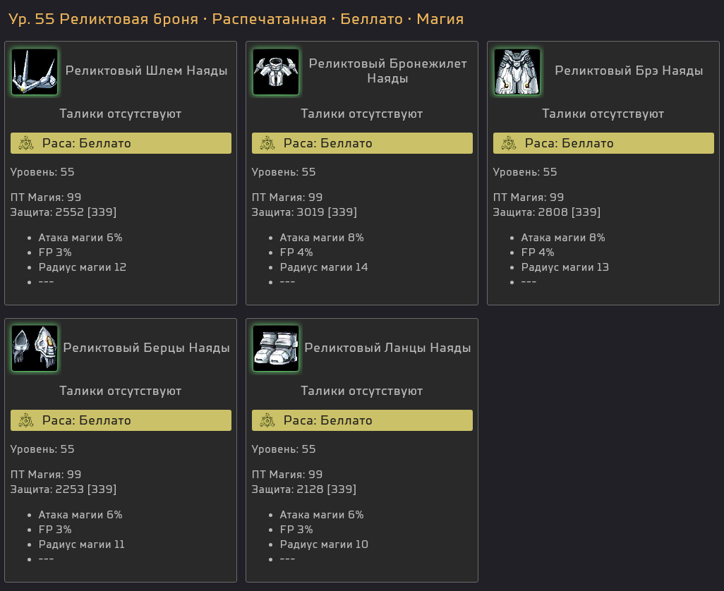
Task: Click 'Талики отсутствуют' in Шлем card
Action: [121, 114]
